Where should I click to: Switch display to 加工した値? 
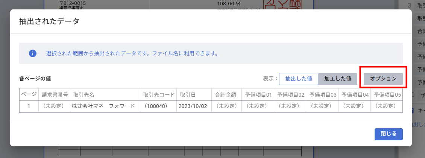[x=338, y=79]
